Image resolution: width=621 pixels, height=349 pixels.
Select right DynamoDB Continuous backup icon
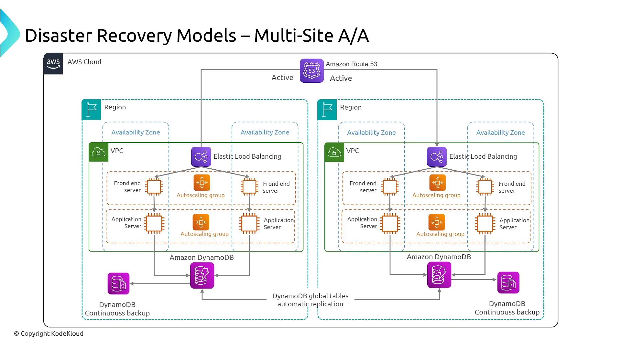tap(508, 282)
